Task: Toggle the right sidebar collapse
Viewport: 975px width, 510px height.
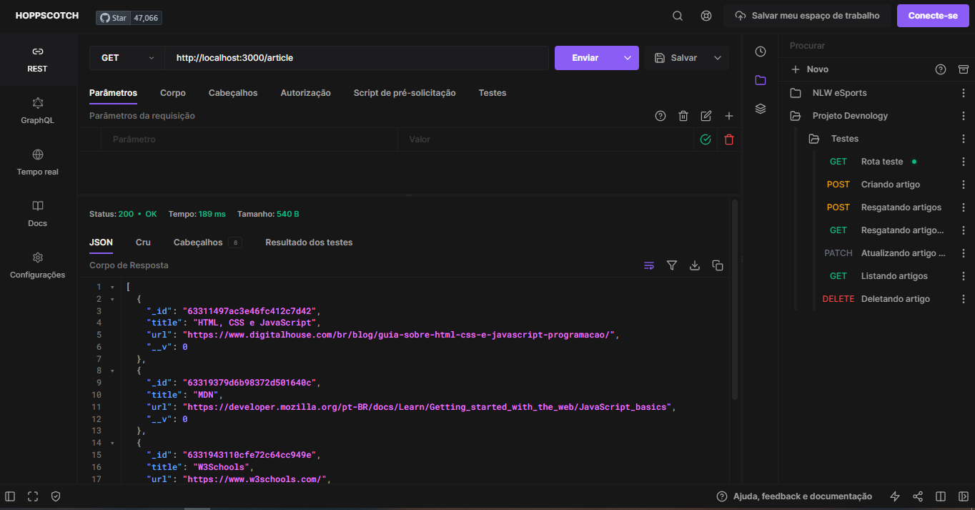Action: click(x=963, y=496)
